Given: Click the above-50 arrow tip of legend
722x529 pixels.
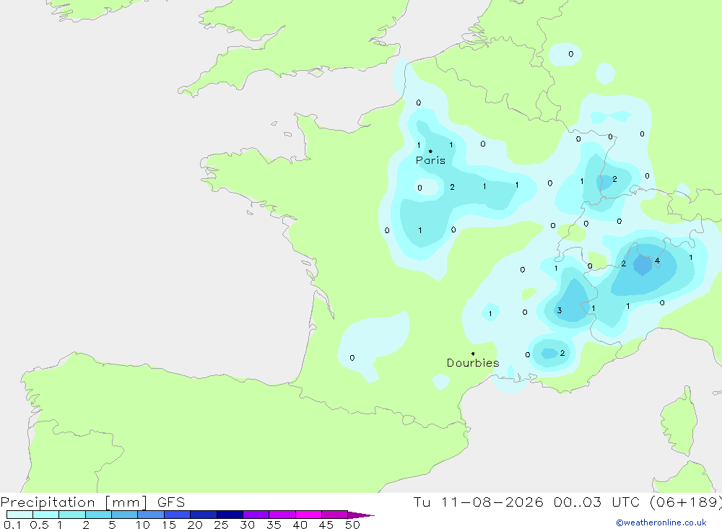Looking at the screenshot, I should [x=361, y=515].
